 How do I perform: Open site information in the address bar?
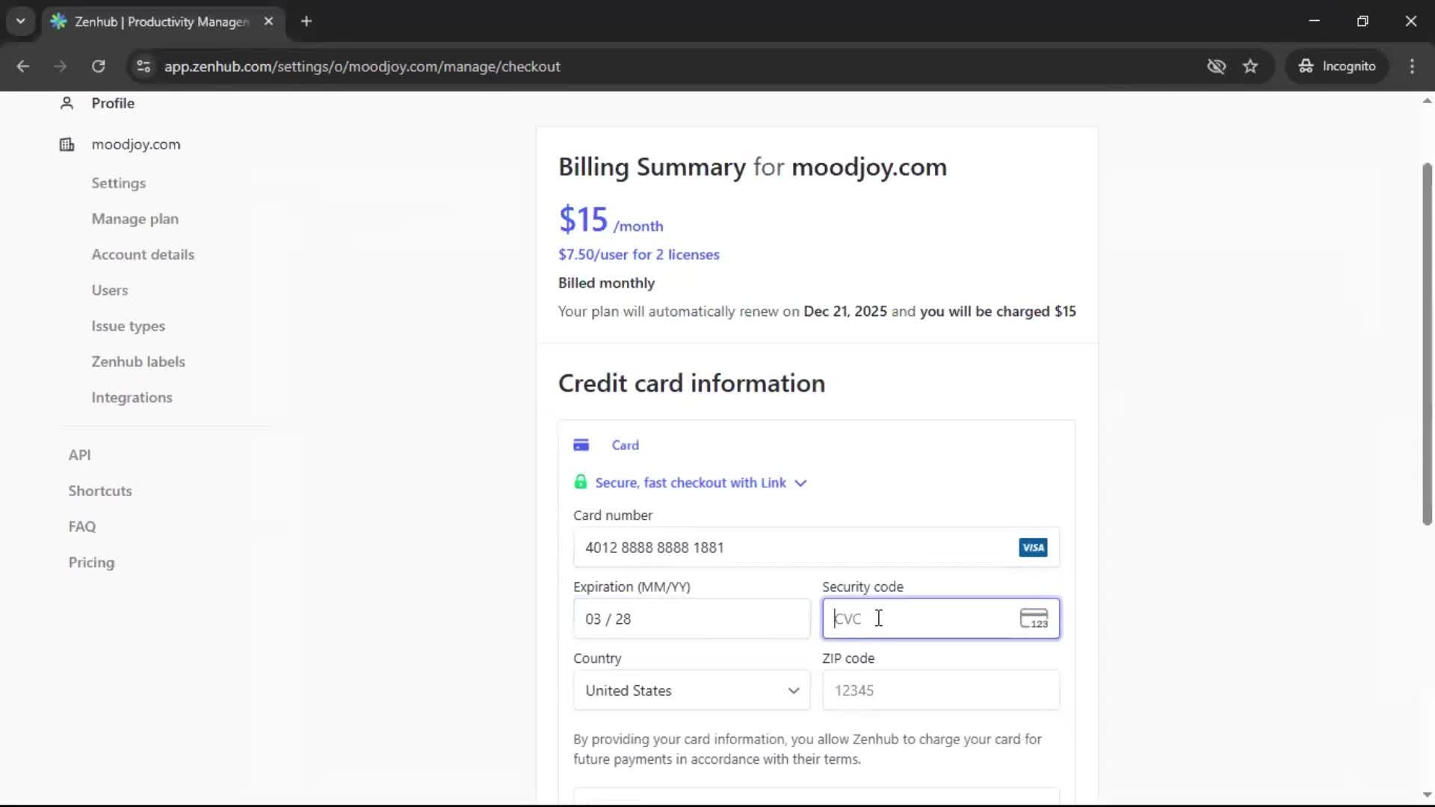(143, 67)
